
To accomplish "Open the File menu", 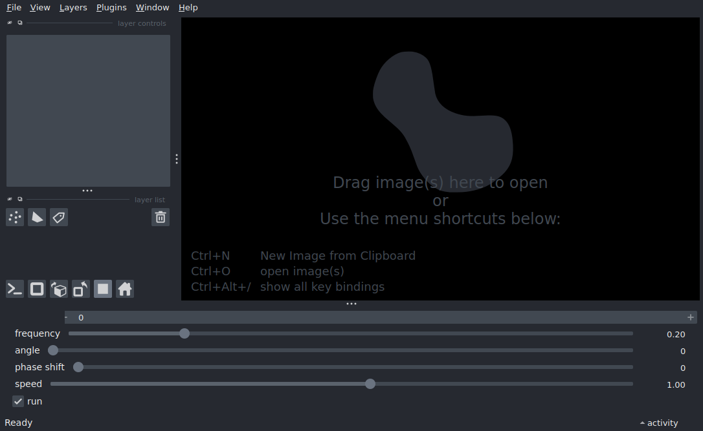I will 14,8.
